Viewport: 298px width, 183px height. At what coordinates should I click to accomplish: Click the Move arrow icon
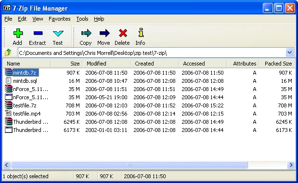pos(104,33)
